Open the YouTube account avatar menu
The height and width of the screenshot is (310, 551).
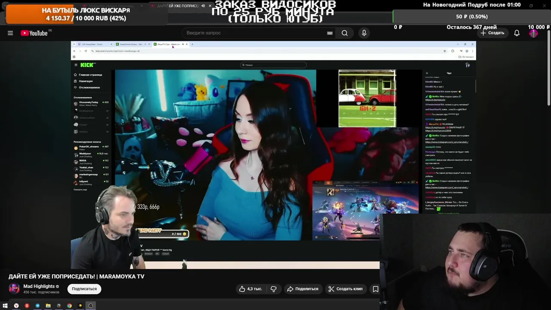(533, 33)
